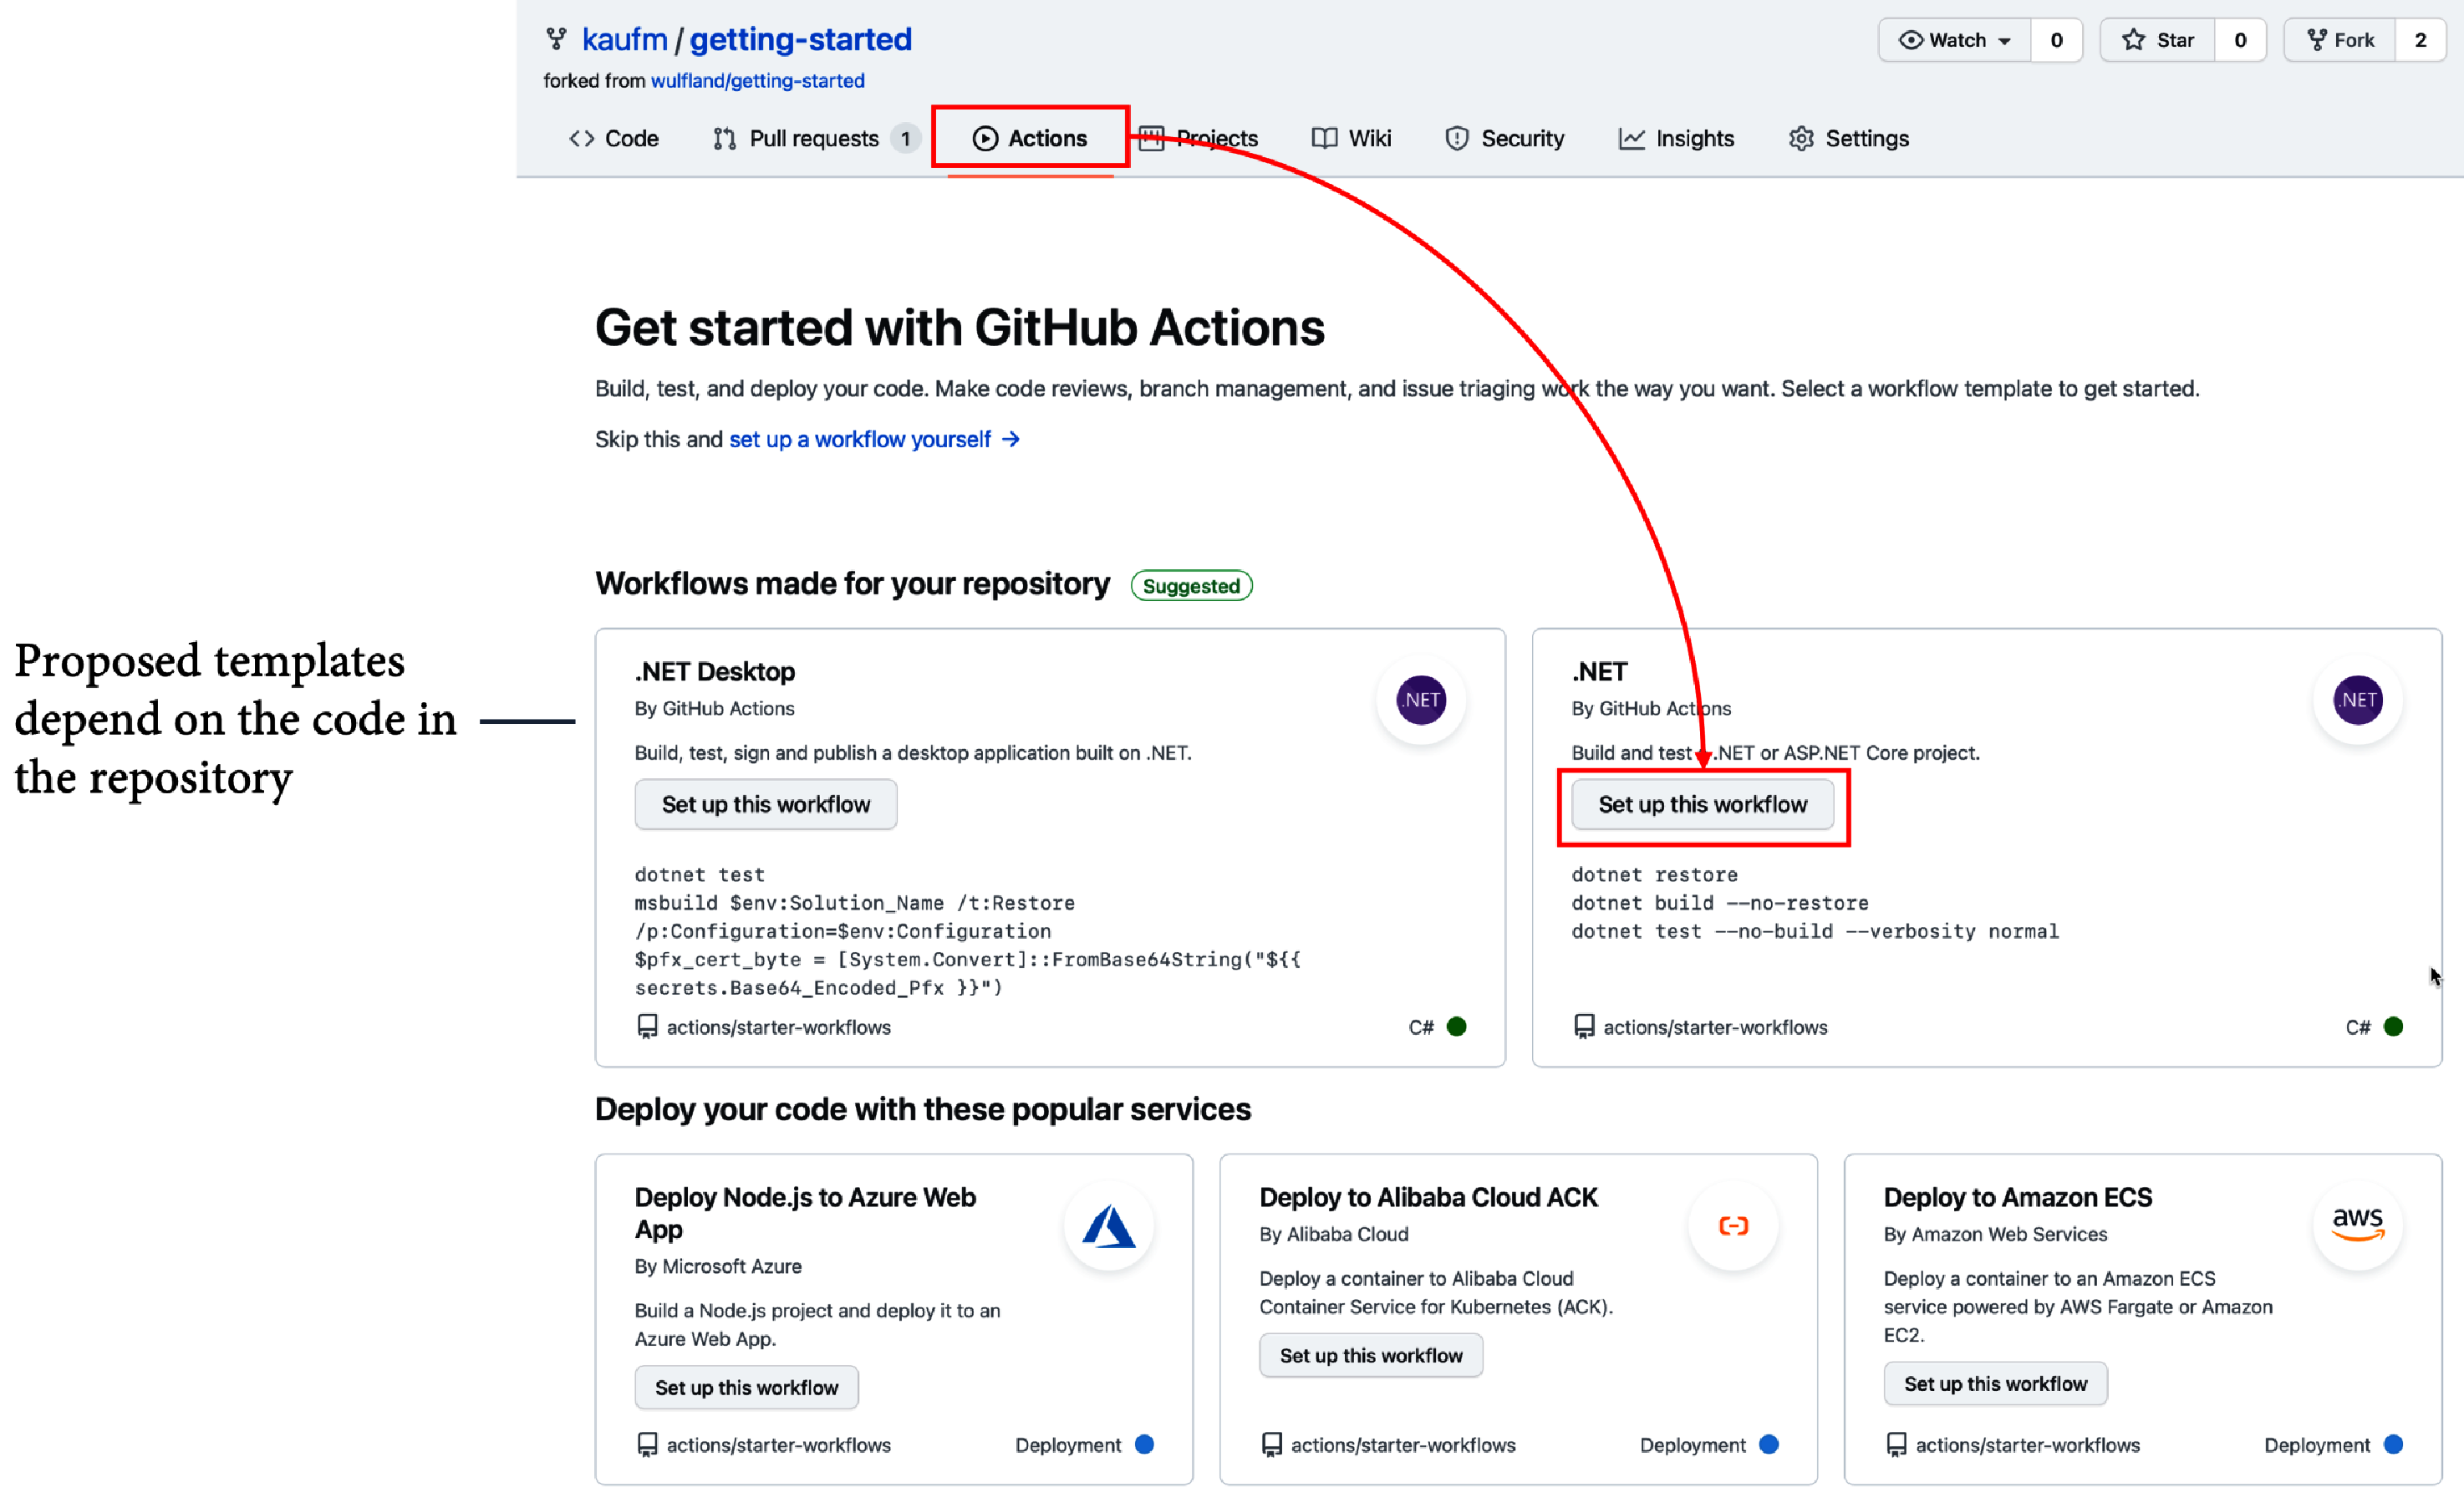Viewport: 2464px width, 1498px height.
Task: Go to the Security tab
Action: pyautogui.click(x=1504, y=138)
